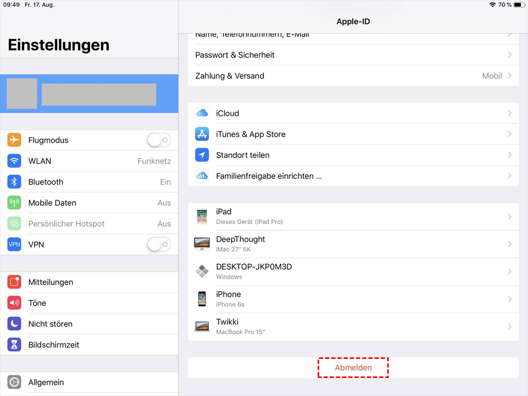Tap the Nicht stören moon icon

(14, 324)
